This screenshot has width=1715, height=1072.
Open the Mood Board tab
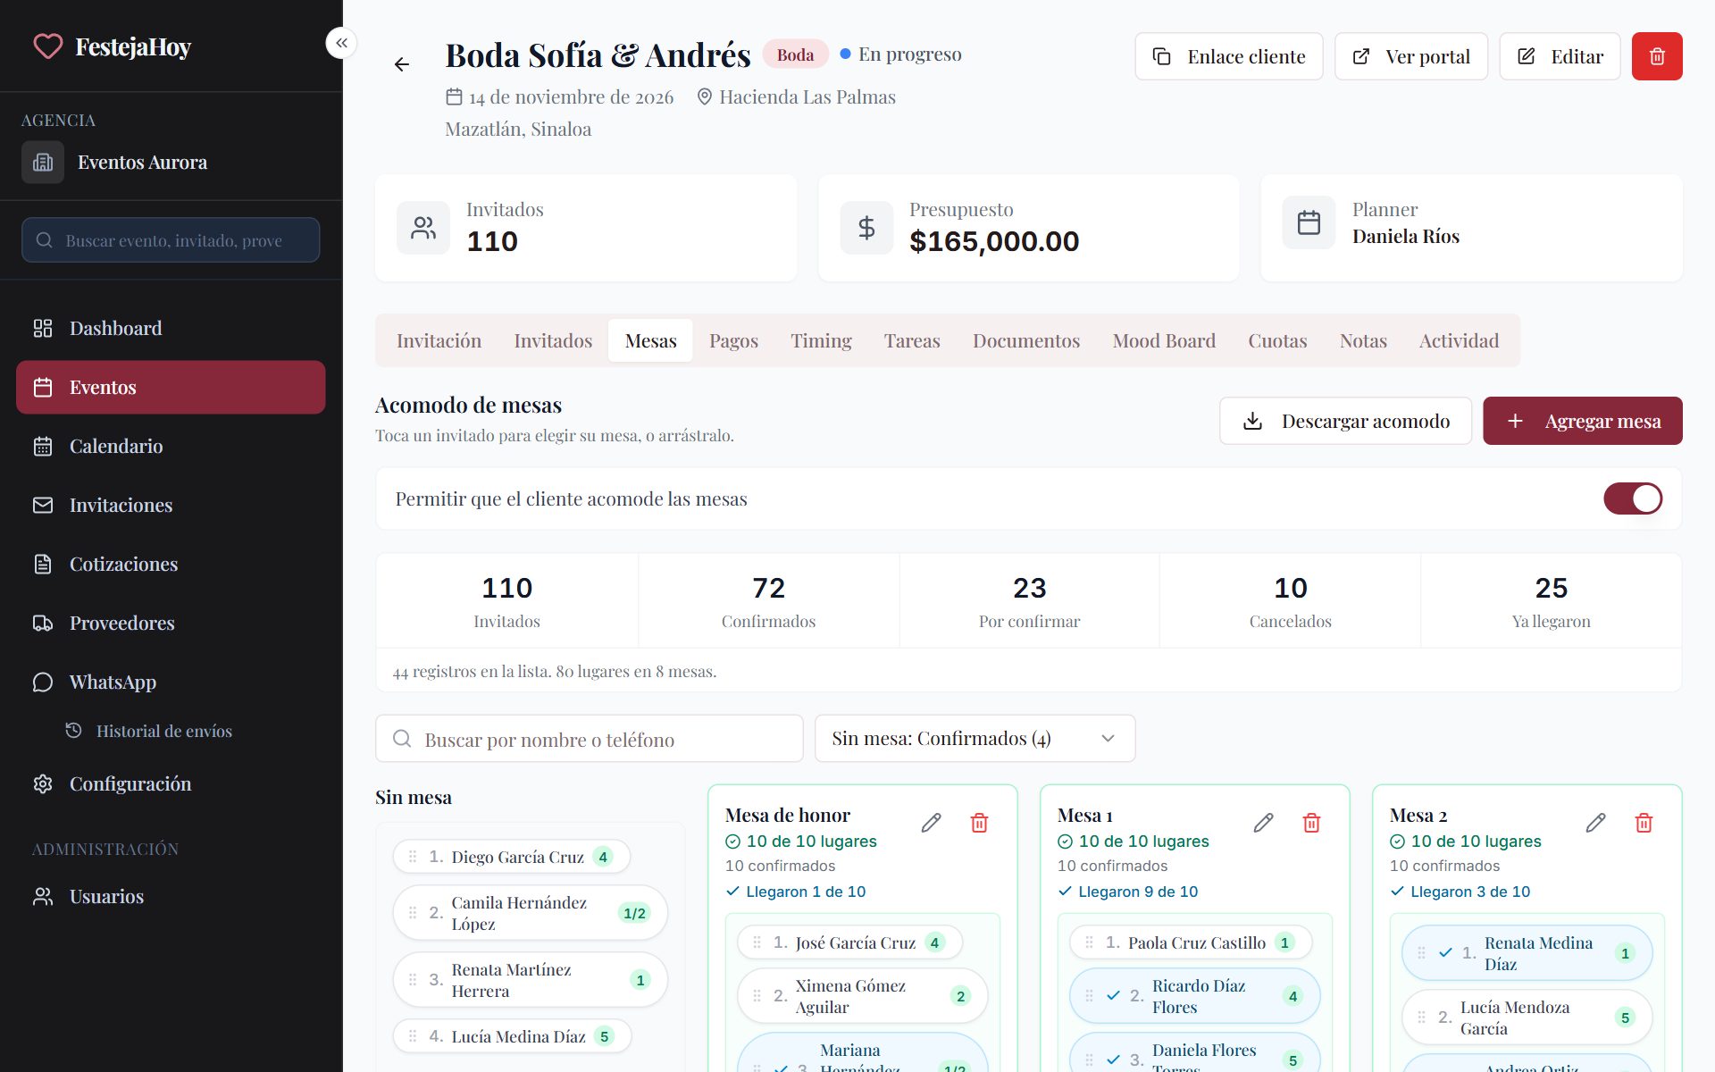coord(1164,340)
